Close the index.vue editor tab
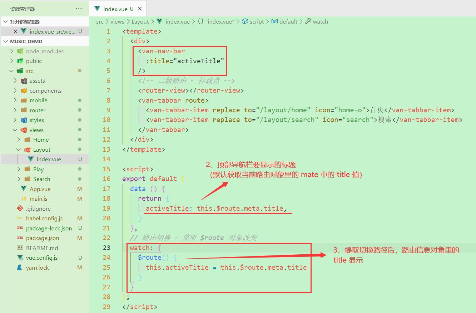Viewport: 476px width, 313px height. (x=140, y=9)
